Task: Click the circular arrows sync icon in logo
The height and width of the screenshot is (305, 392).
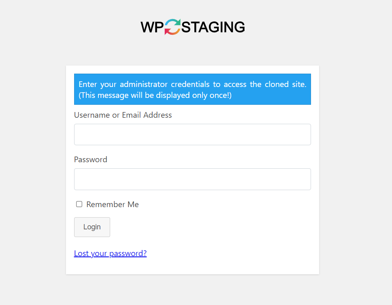Action: pyautogui.click(x=173, y=27)
